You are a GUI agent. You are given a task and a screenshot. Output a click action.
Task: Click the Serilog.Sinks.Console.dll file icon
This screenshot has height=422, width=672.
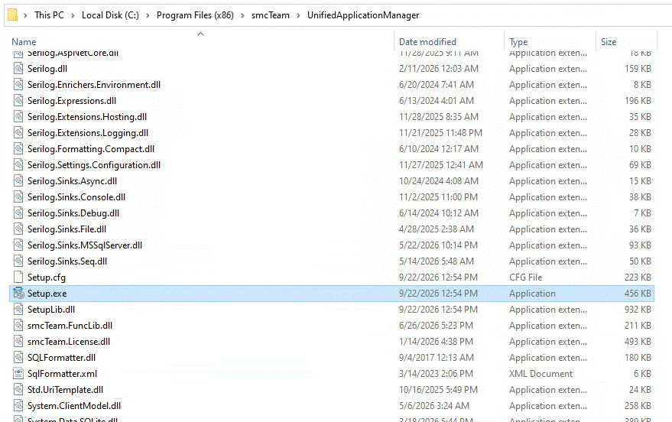18,197
